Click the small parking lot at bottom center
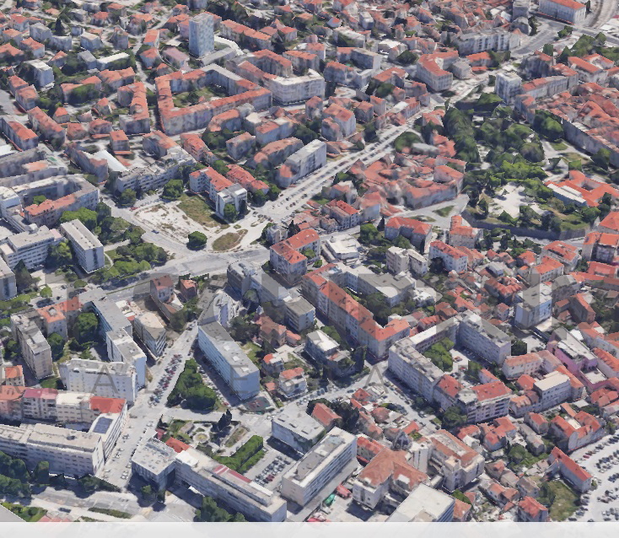This screenshot has width=619, height=538. [x=272, y=469]
